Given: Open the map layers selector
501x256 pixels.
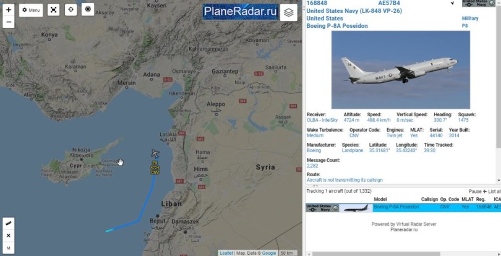Looking at the screenshot, I should coord(288,12).
